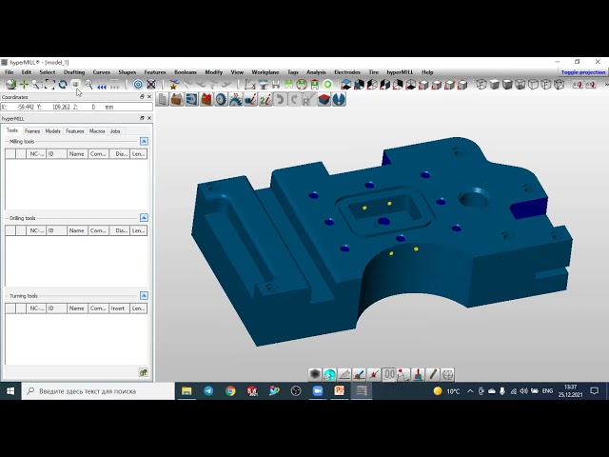Viewport: 609px width, 457px height.
Task: Open the Features menu in menu bar
Action: tap(155, 72)
